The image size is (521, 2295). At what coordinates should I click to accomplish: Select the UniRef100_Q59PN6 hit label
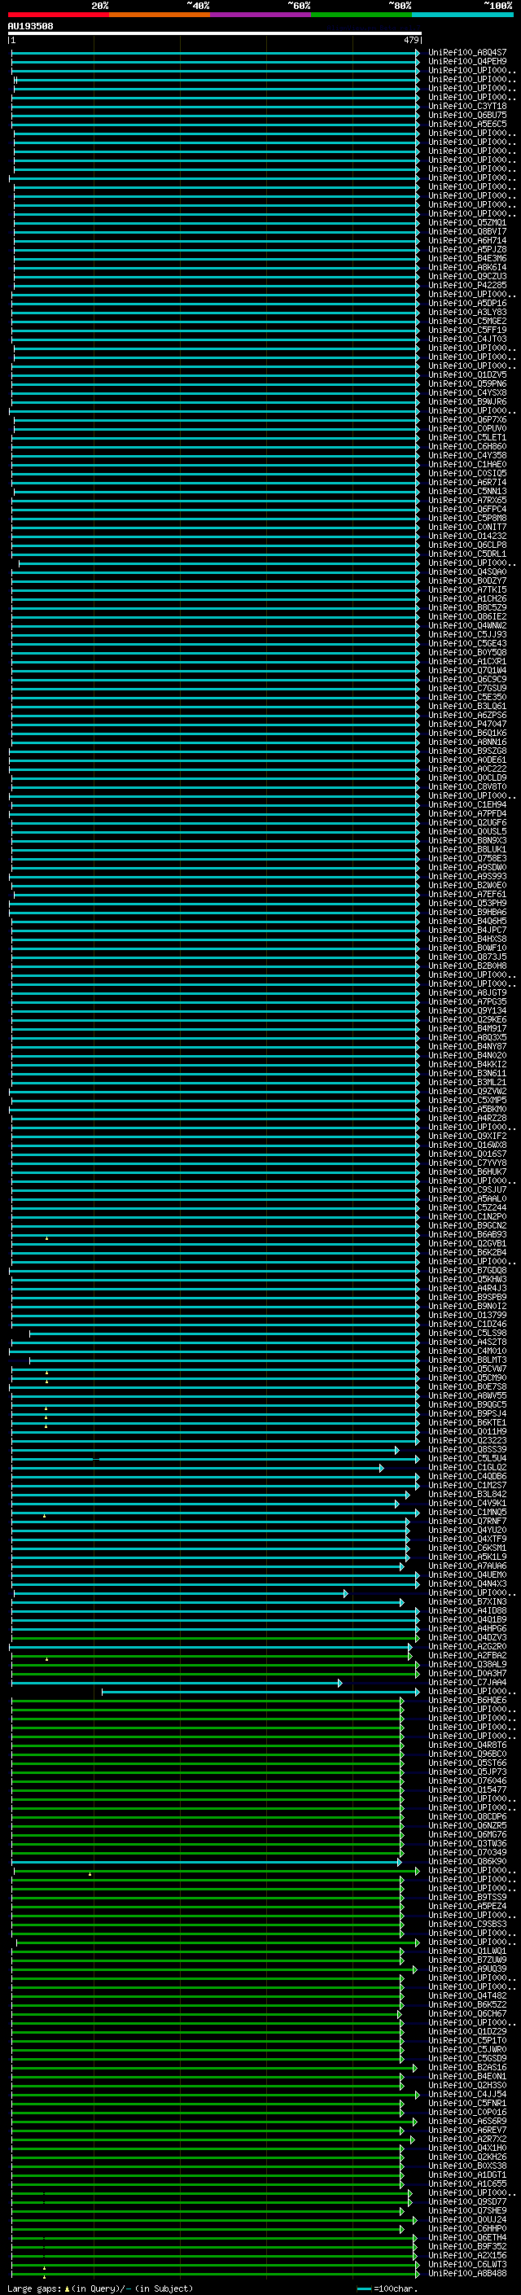click(467, 384)
